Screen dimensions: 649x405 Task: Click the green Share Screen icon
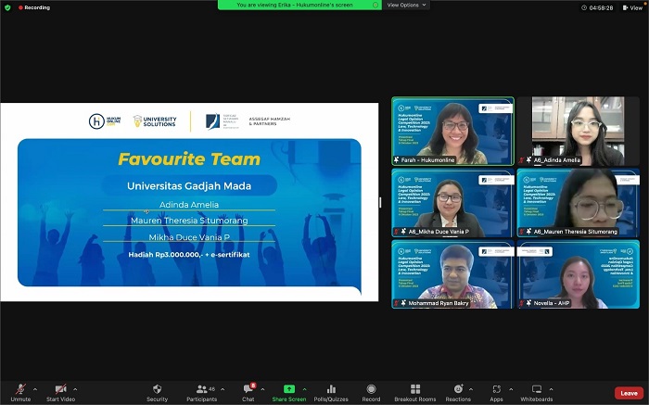pyautogui.click(x=289, y=389)
